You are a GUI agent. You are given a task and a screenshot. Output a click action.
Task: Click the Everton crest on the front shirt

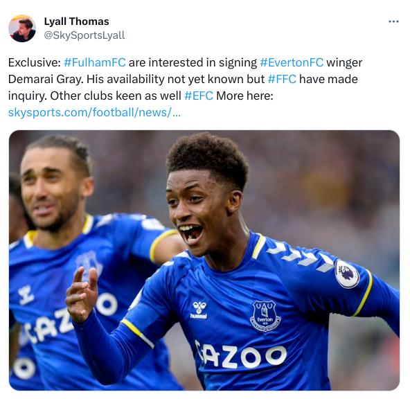click(x=265, y=316)
